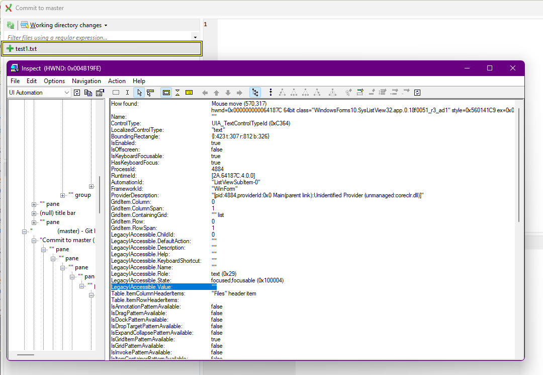This screenshot has height=375, width=543.
Task: Click the rightmost refresh icon in Inspect toolbar
Action: (417, 93)
